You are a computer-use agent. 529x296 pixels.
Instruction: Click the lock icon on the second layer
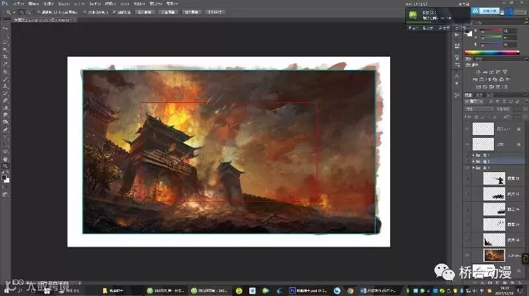click(519, 144)
